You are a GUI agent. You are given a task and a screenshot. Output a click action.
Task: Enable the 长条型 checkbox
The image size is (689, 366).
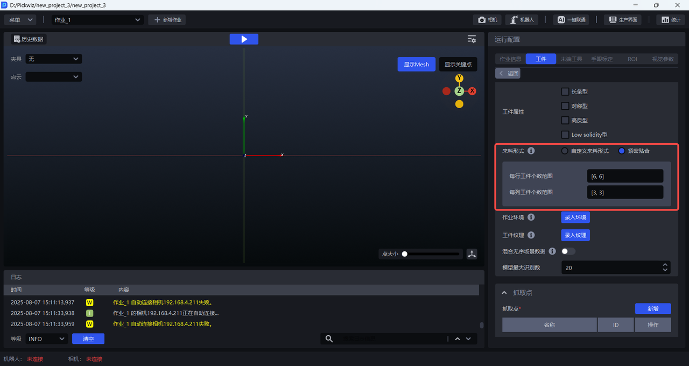coord(565,92)
